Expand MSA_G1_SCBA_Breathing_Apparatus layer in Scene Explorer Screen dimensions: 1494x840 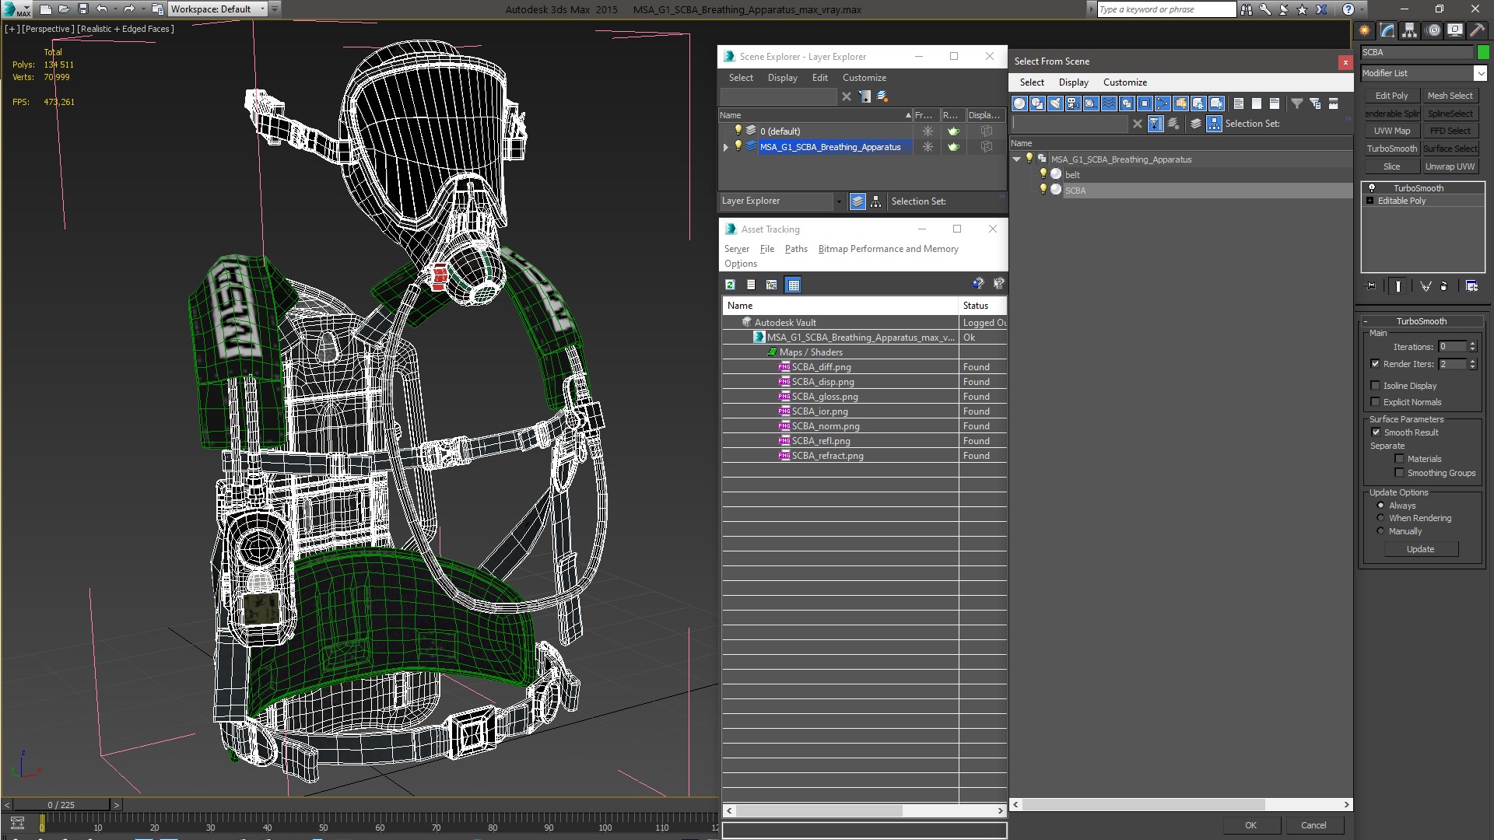pos(726,147)
